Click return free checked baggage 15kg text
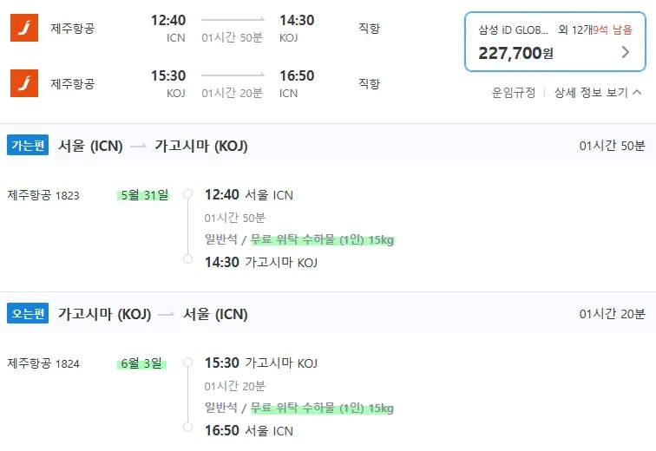Screen dimensions: 656x451 (322, 408)
